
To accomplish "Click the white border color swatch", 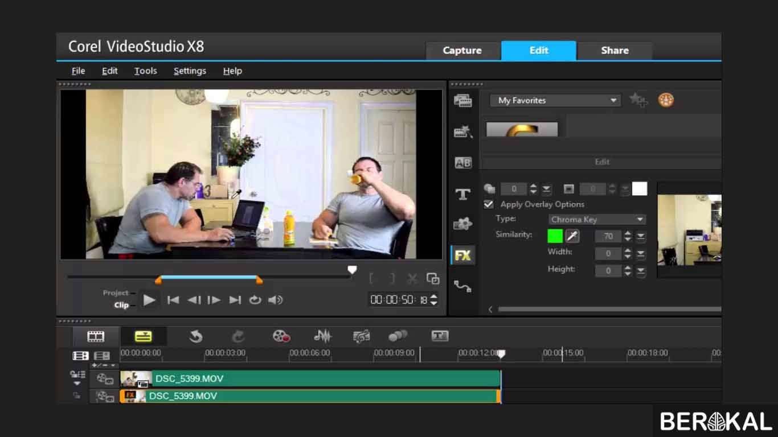I will point(640,189).
